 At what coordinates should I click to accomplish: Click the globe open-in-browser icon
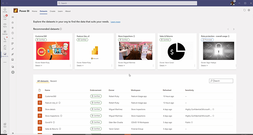click(x=249, y=10)
